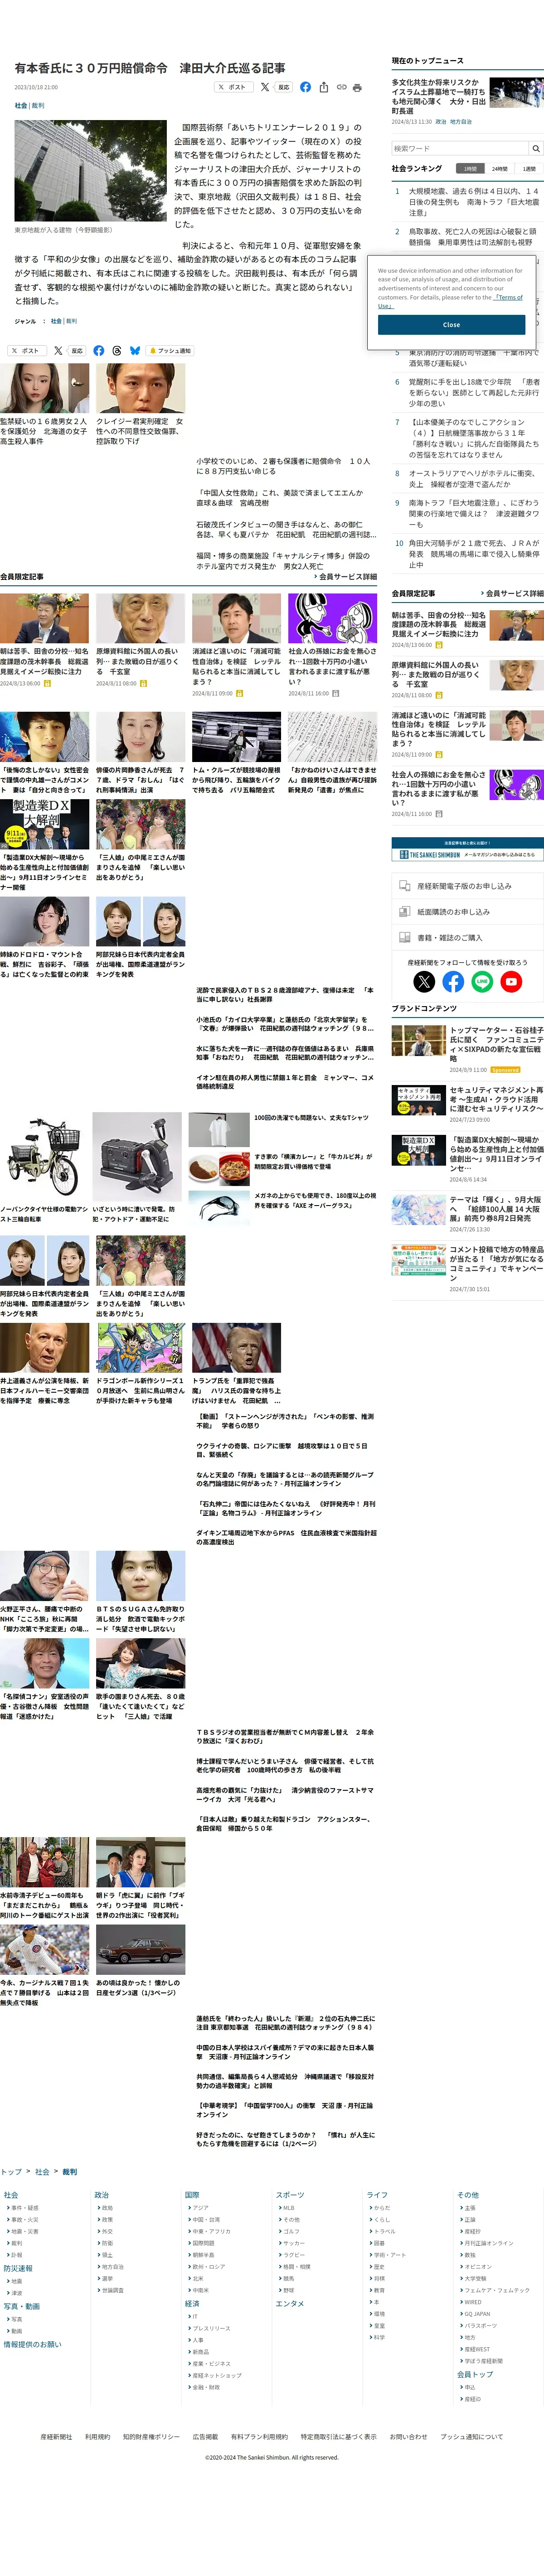This screenshot has height=2576, width=544.
Task: Click the Facebook icon below the article body
Action: point(98,351)
